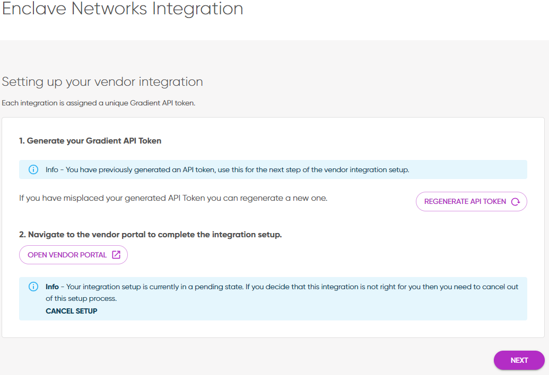Cancel the pending integration setup
The height and width of the screenshot is (375, 549).
coord(71,311)
